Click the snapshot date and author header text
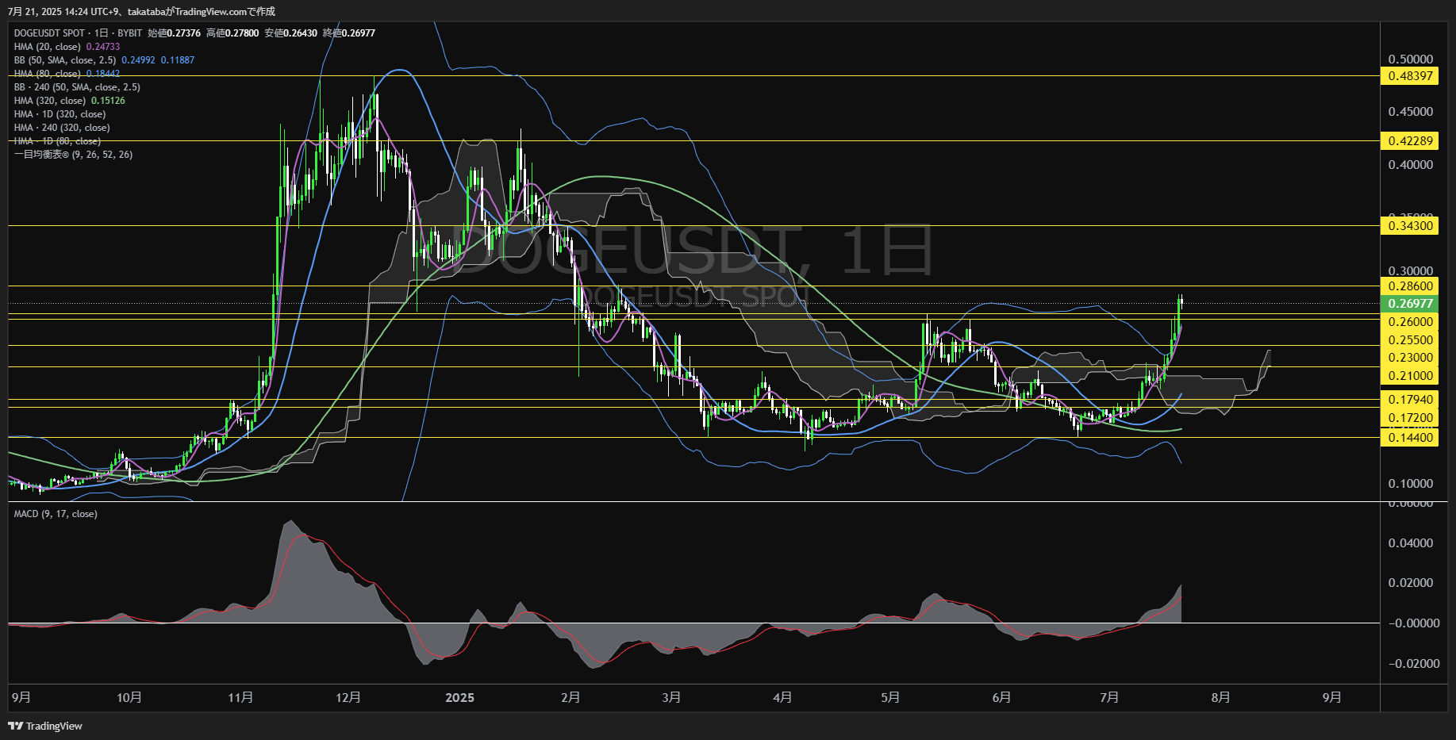Image resolution: width=1456 pixels, height=740 pixels. (141, 11)
